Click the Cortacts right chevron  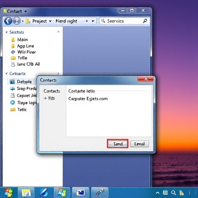(58, 73)
